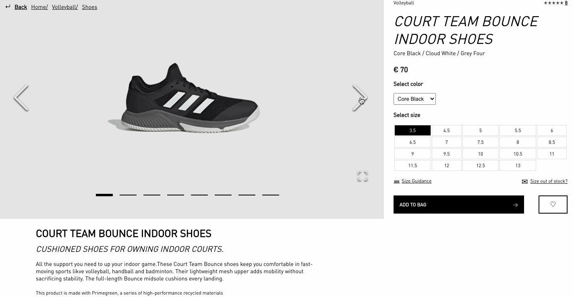Image resolution: width=574 pixels, height=297 pixels.
Task: Click the Size out of stock link
Action: (x=549, y=181)
